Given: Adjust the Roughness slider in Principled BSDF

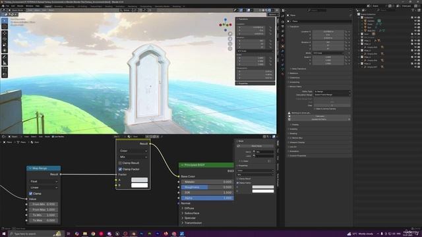Looking at the screenshot, I should [x=207, y=187].
